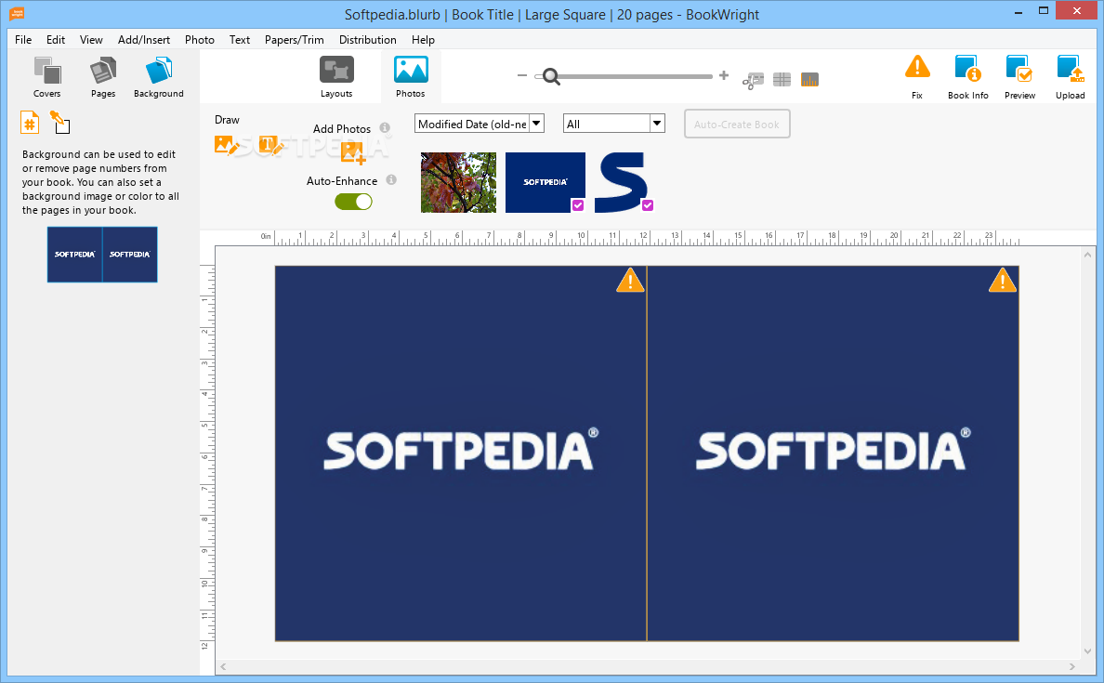Open the Add/Insert menu
The height and width of the screenshot is (683, 1104).
[144, 39]
